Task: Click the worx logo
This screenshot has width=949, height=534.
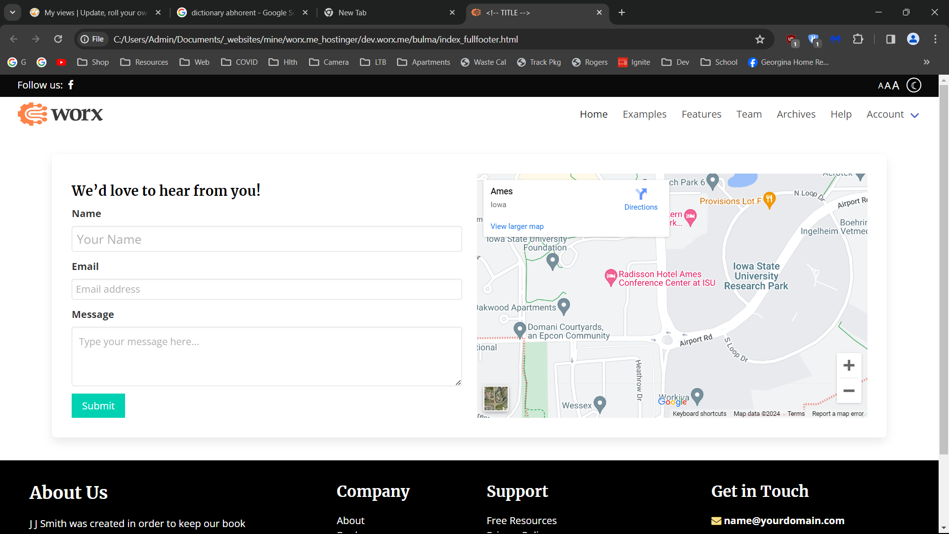Action: point(60,114)
